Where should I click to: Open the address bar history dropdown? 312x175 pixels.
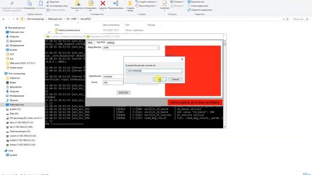(284, 19)
